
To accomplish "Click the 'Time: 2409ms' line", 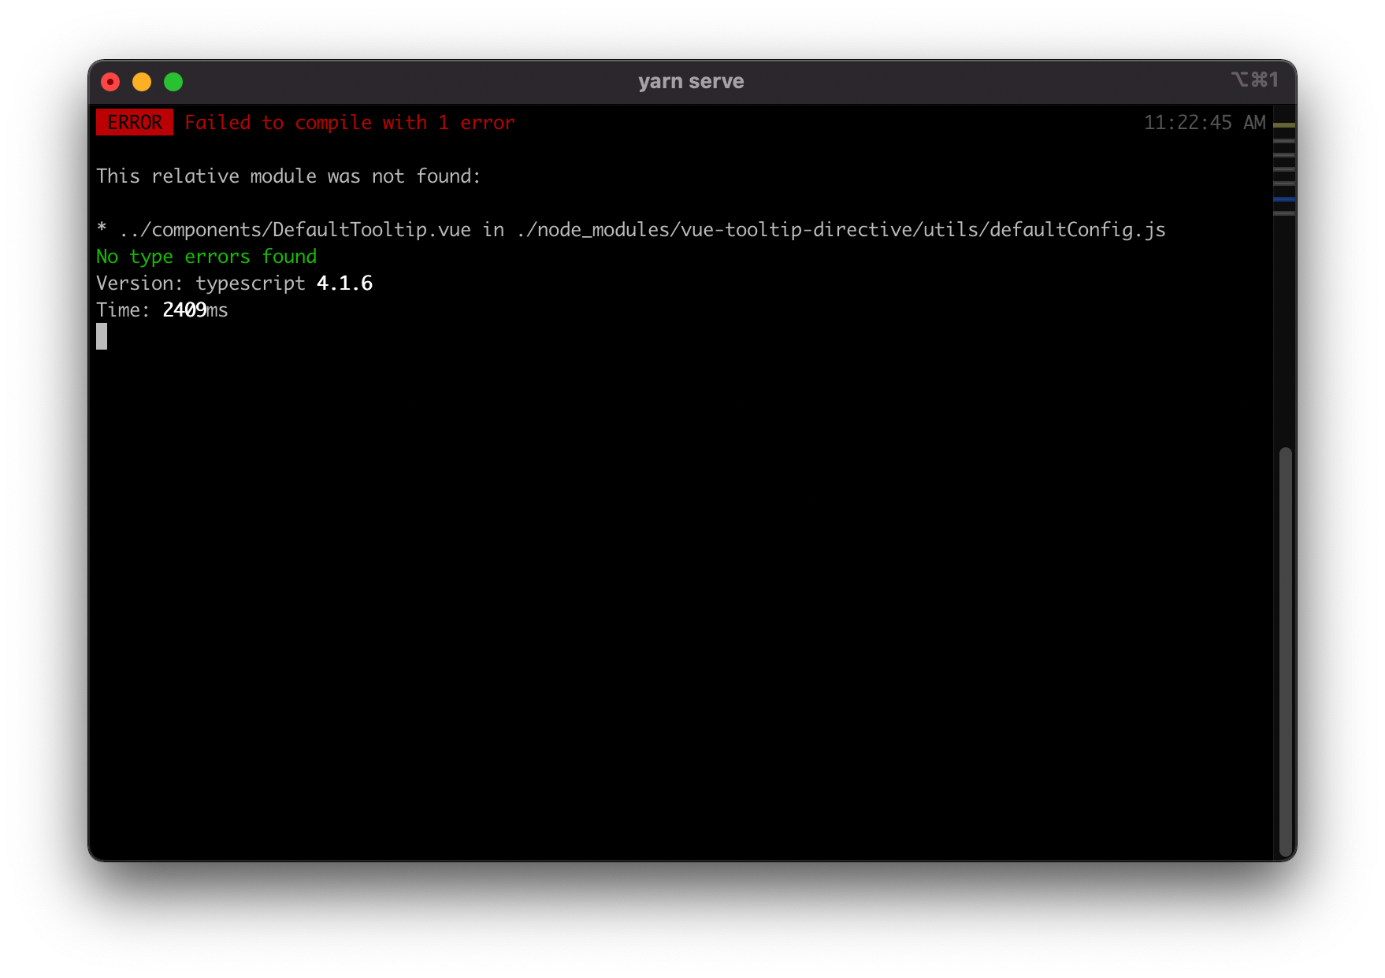I will [x=161, y=309].
